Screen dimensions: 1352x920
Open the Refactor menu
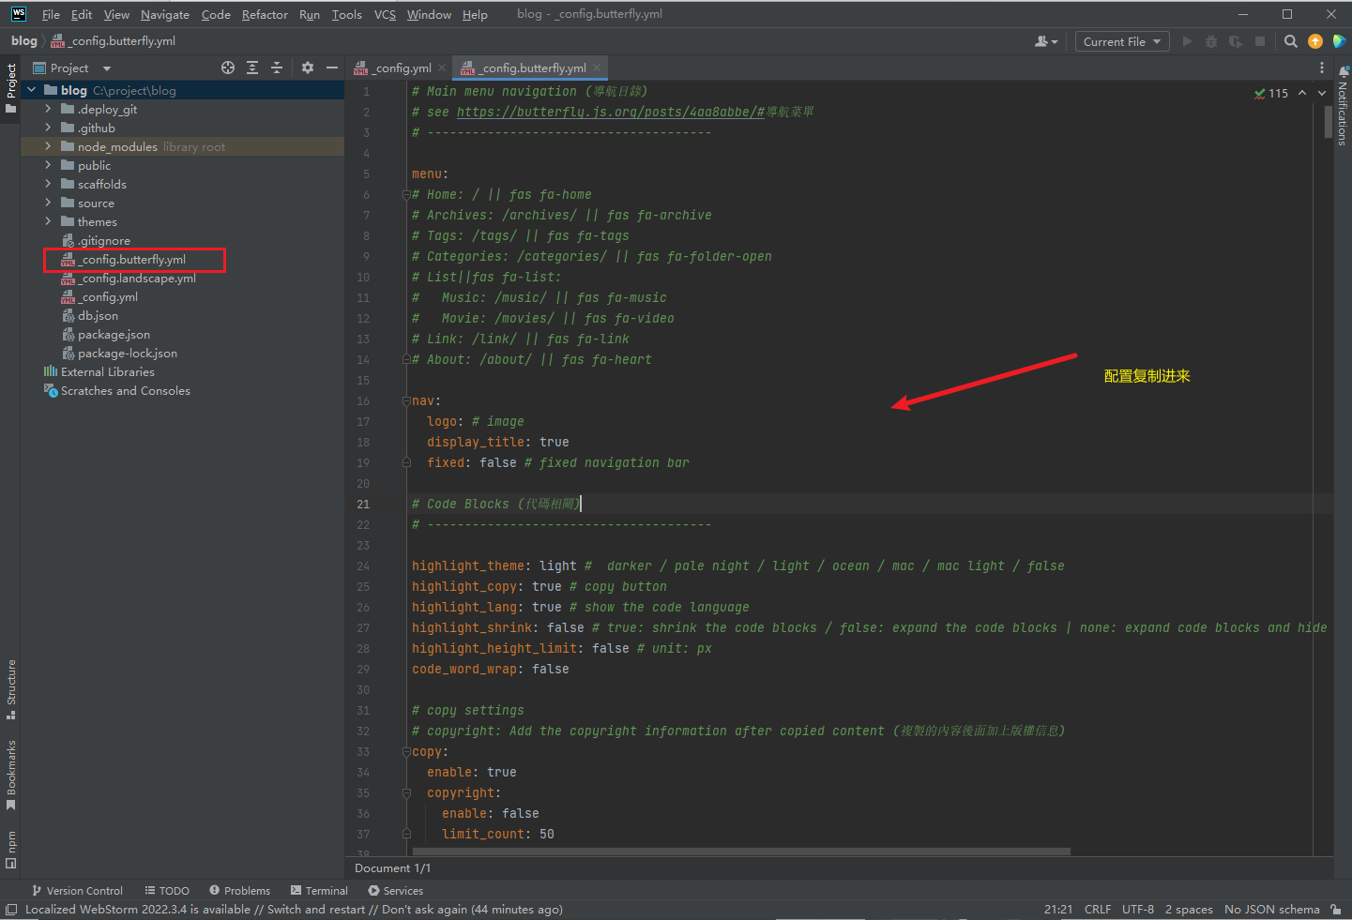point(265,14)
